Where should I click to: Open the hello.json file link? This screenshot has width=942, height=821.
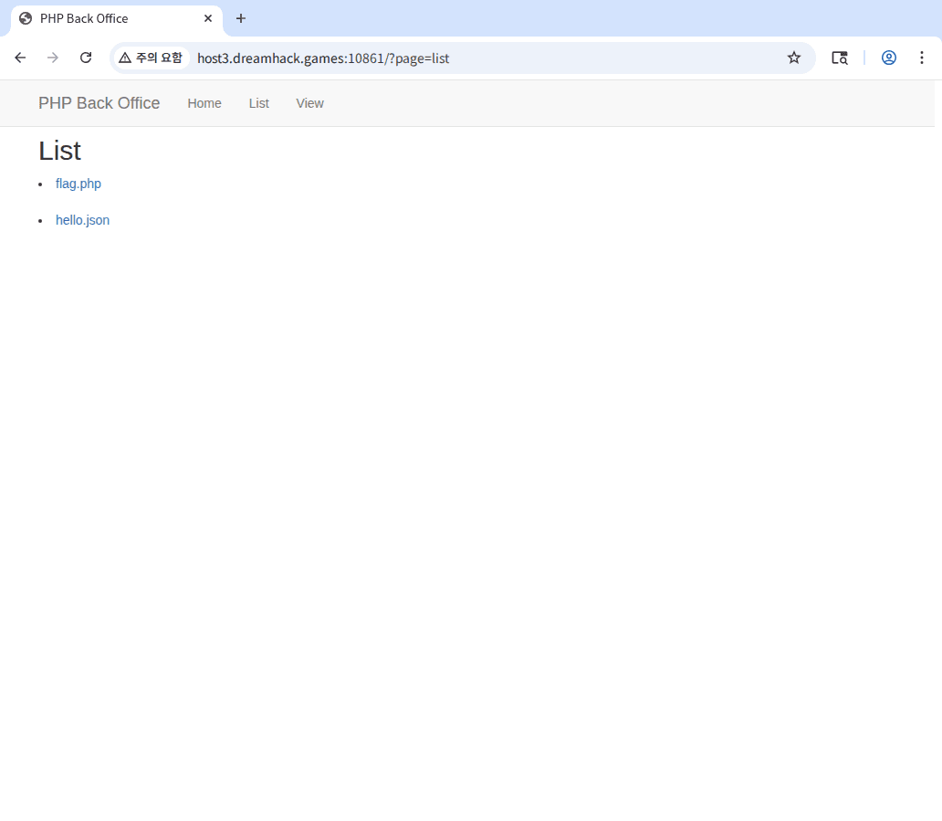(82, 221)
